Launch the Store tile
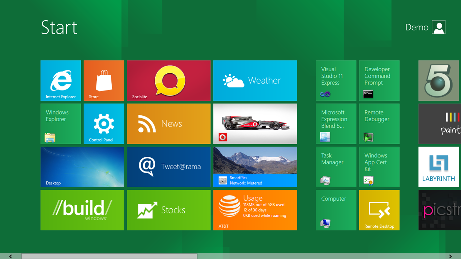This screenshot has height=259, width=461. (104, 81)
